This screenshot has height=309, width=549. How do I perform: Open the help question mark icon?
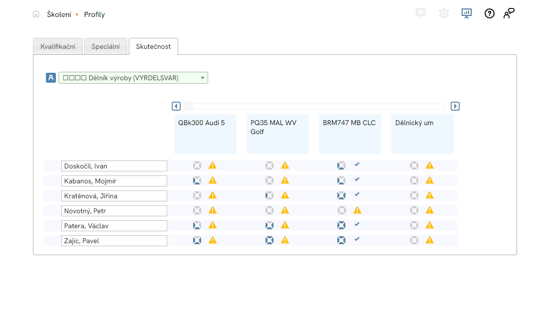pos(490,13)
